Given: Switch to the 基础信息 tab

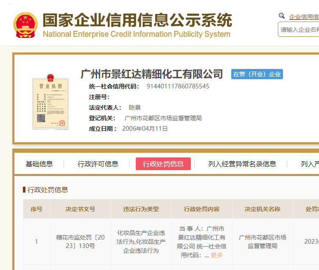Looking at the screenshot, I should (39, 164).
